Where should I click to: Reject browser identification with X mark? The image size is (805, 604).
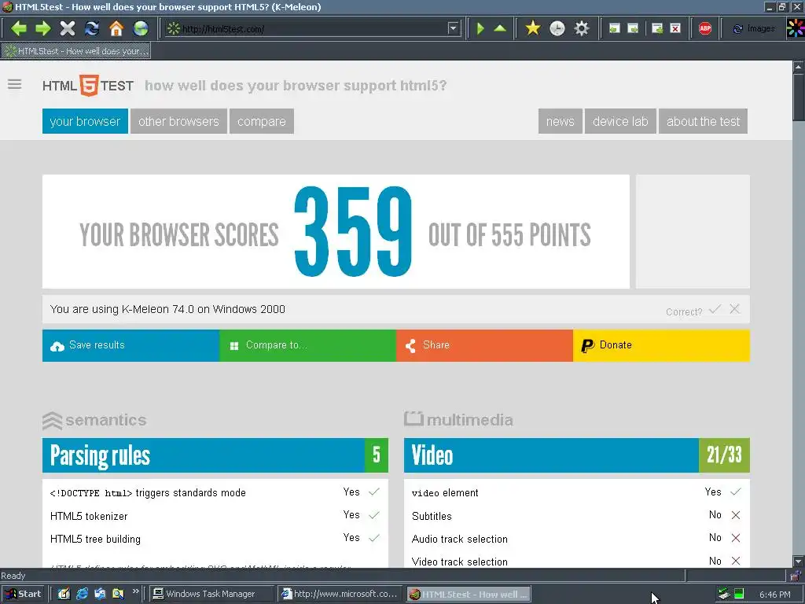[x=735, y=309]
